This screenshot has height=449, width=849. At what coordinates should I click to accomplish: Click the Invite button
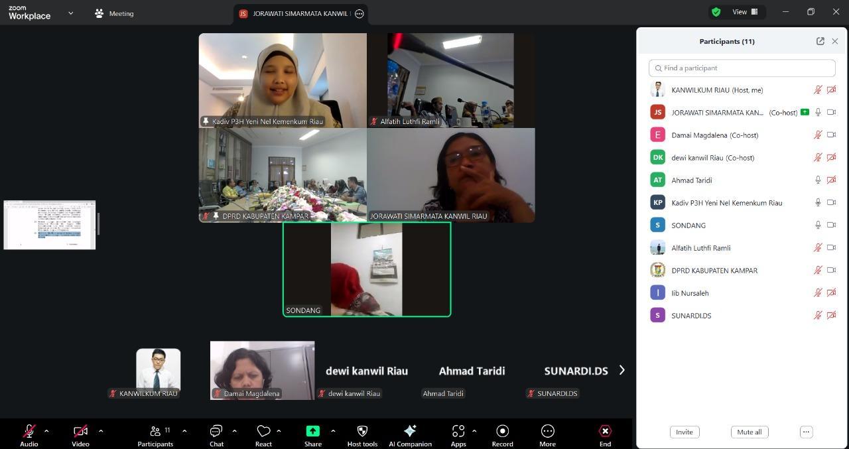click(x=684, y=432)
